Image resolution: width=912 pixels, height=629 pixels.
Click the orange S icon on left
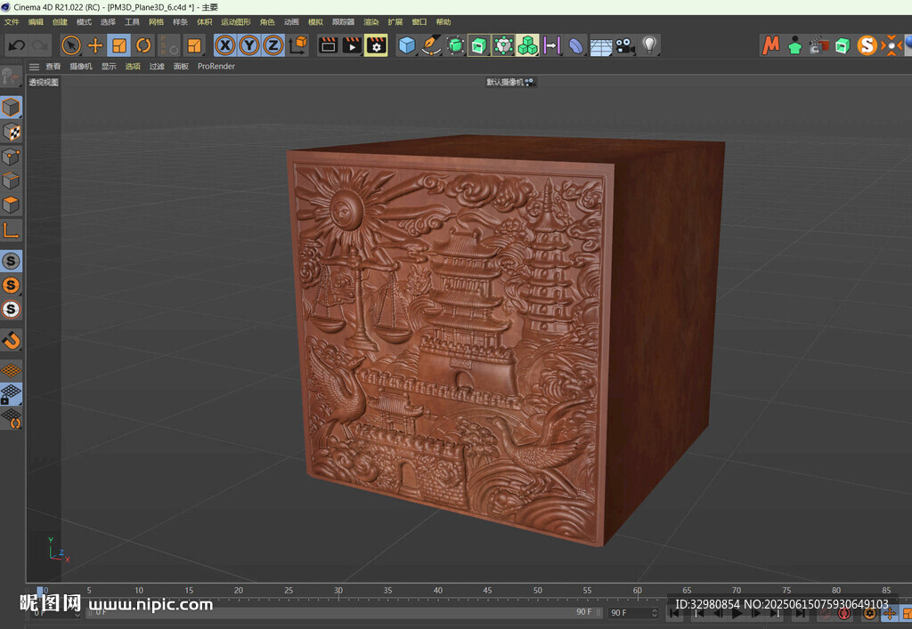(x=11, y=286)
